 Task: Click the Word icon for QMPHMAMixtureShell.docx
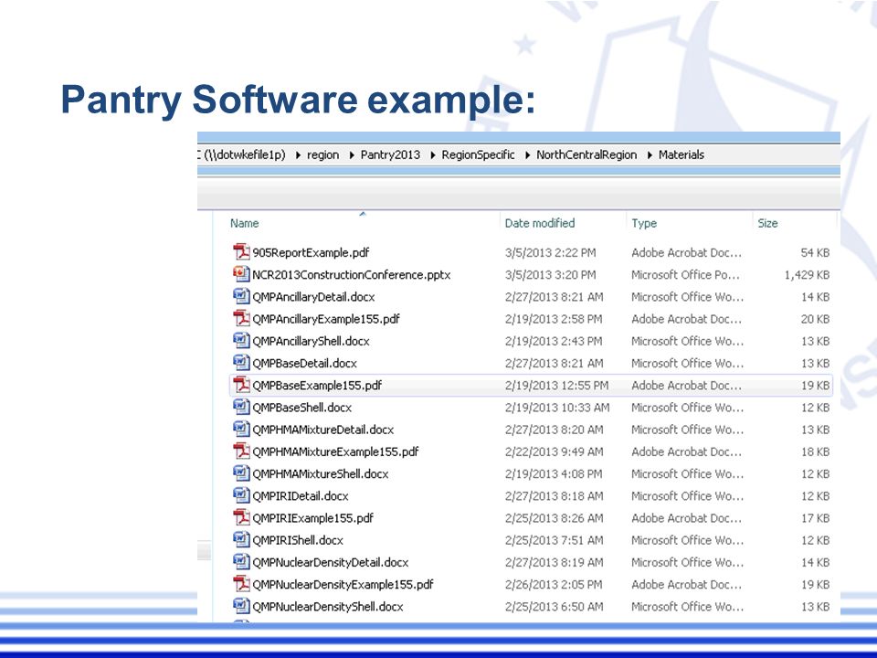coord(241,472)
